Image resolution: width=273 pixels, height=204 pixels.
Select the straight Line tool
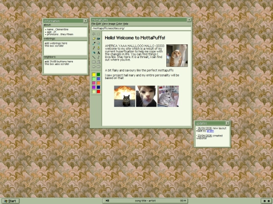click(94, 57)
